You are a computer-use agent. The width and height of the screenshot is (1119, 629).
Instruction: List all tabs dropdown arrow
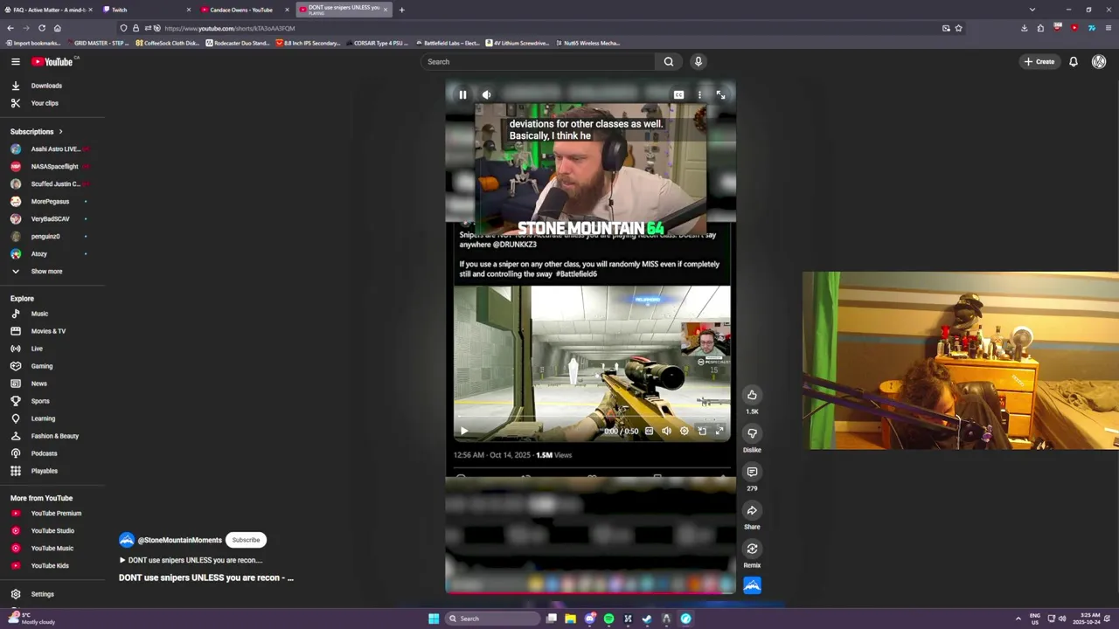coord(1032,10)
